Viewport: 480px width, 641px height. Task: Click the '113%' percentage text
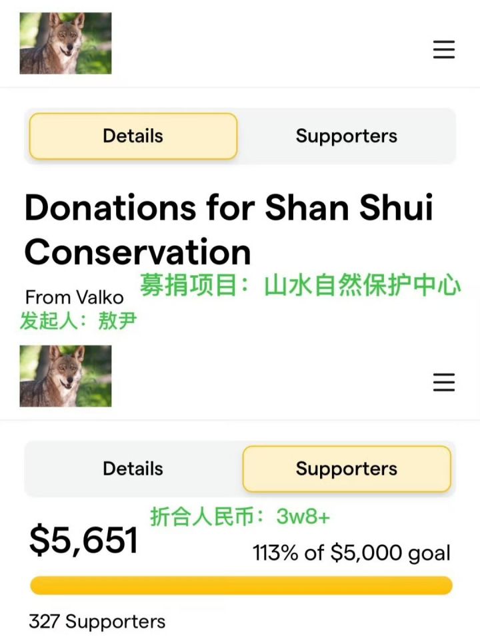pos(275,553)
